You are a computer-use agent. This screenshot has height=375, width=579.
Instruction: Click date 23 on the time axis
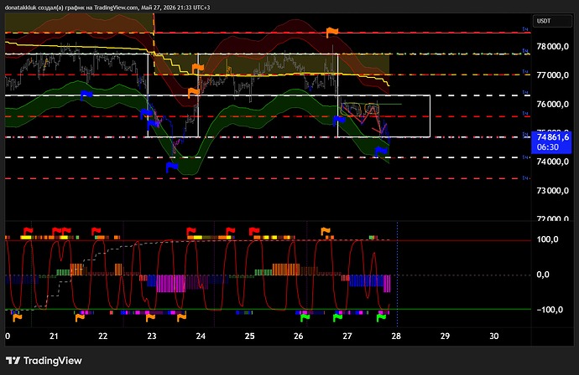[x=152, y=336]
